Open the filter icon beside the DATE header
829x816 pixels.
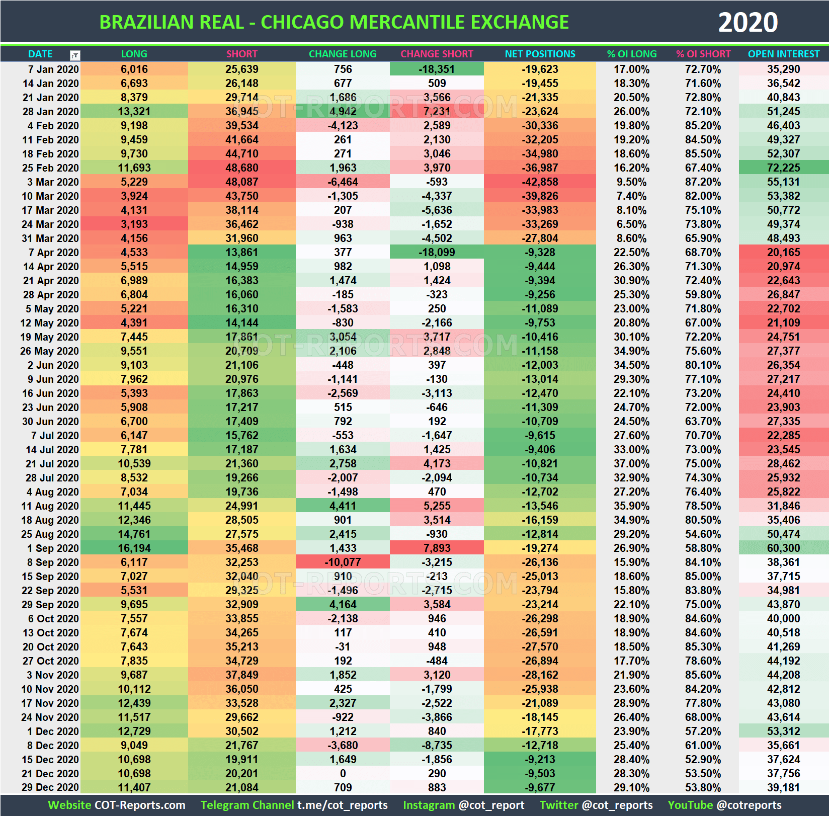tap(74, 54)
